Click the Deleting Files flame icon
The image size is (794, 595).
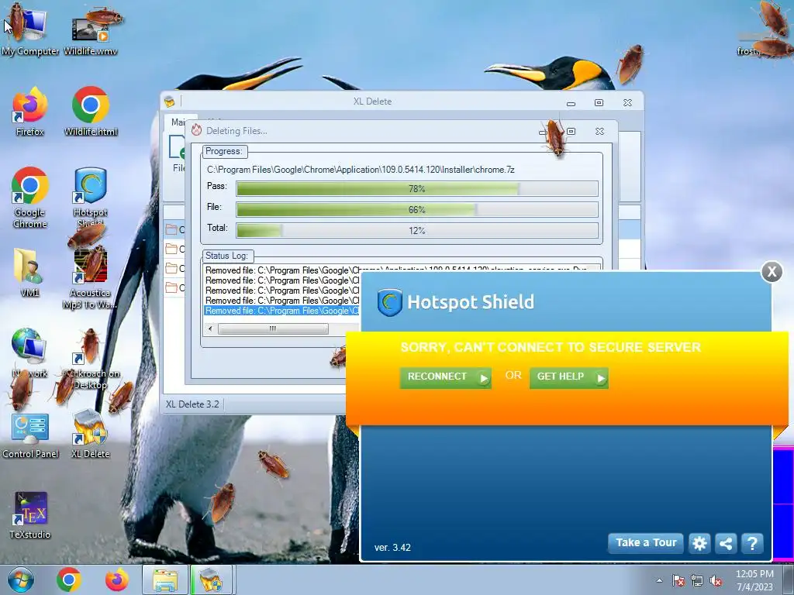coord(196,130)
